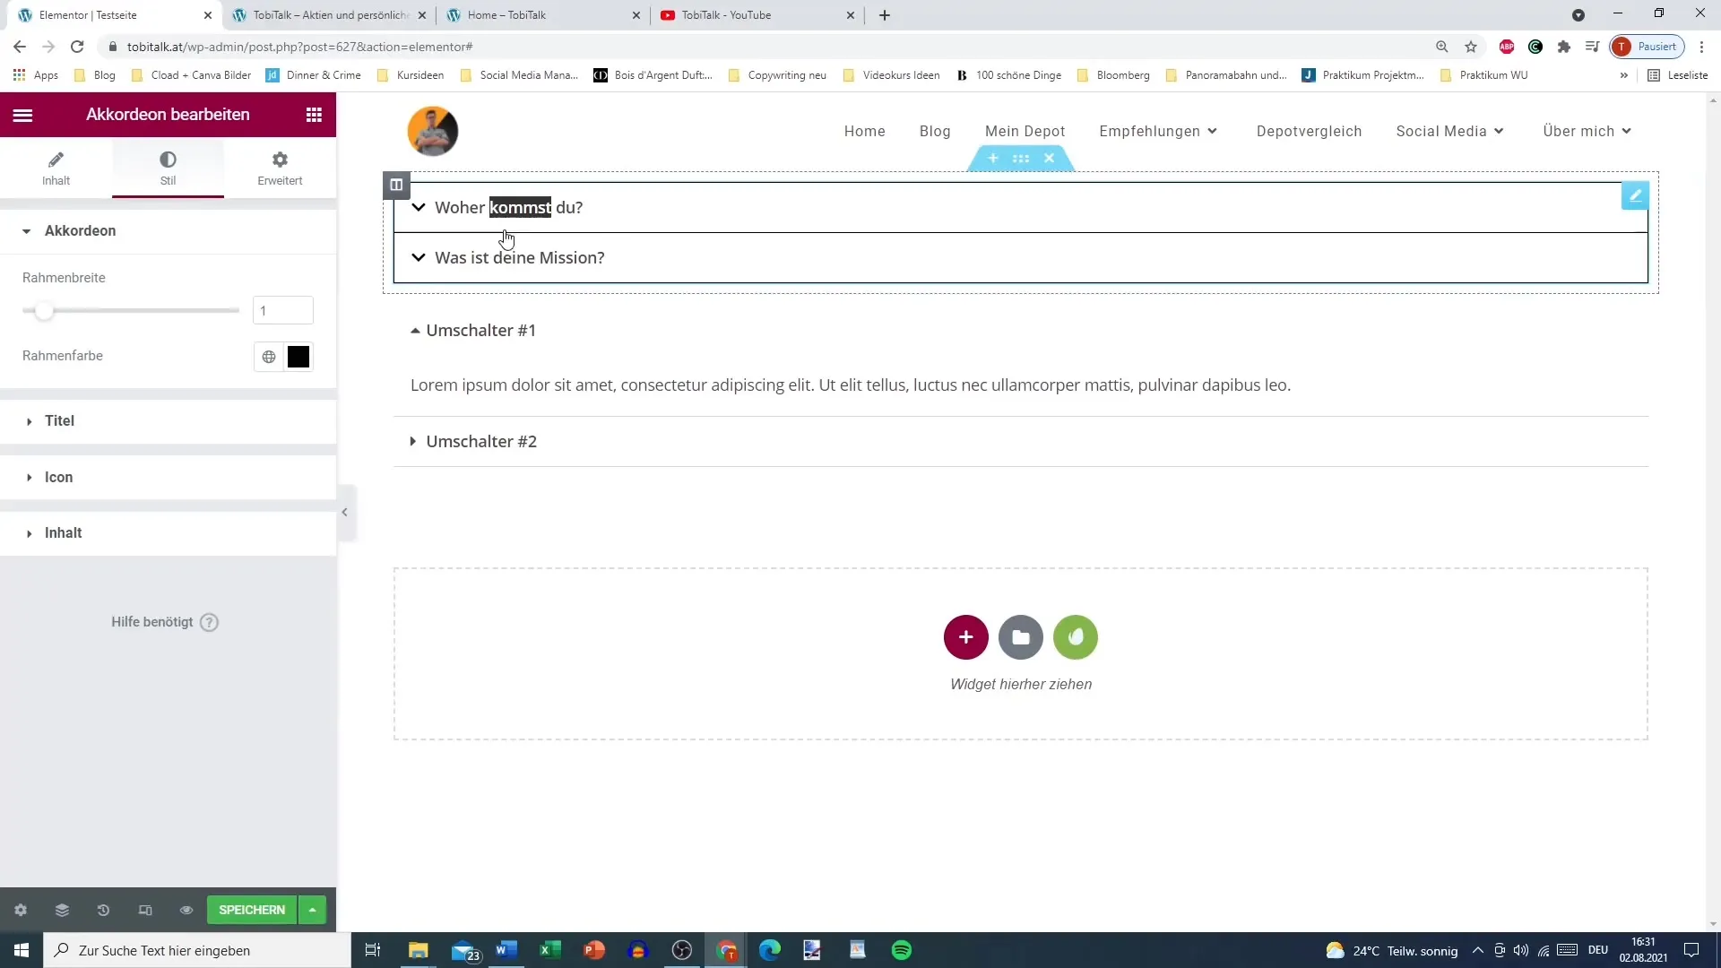
Task: Open the global color globe icon
Action: coord(269,357)
